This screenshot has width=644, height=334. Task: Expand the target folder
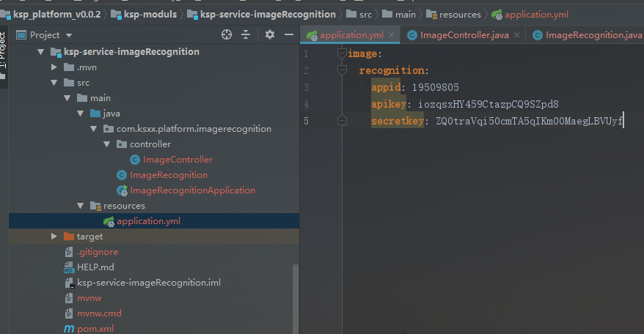click(54, 237)
